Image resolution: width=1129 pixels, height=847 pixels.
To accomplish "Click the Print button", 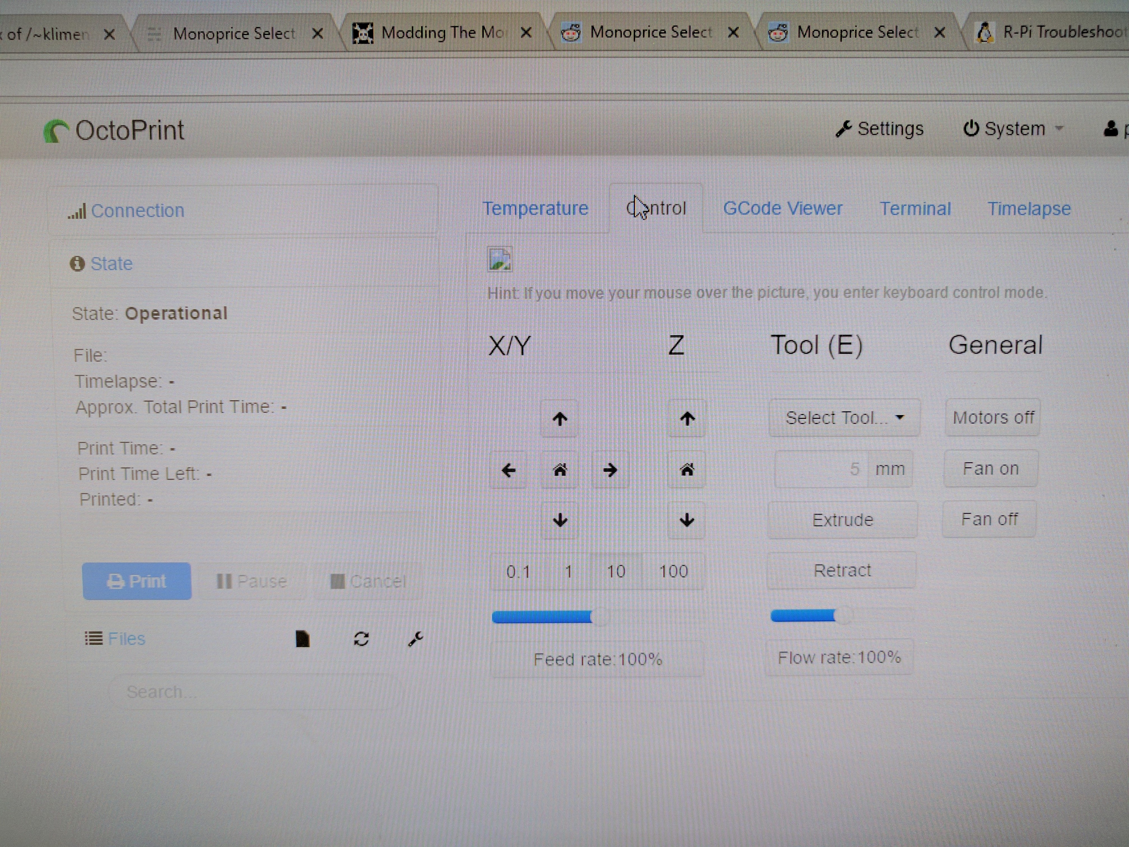I will [x=137, y=581].
